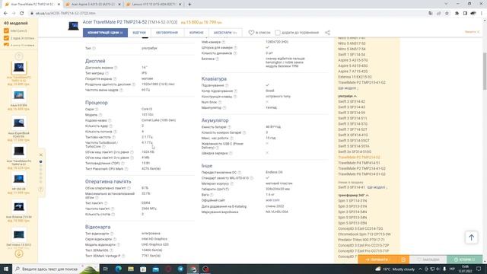This screenshot has width=487, height=274.
Task: Open TravelMate P4 TMP414-51 model link
Action: [x=359, y=163]
